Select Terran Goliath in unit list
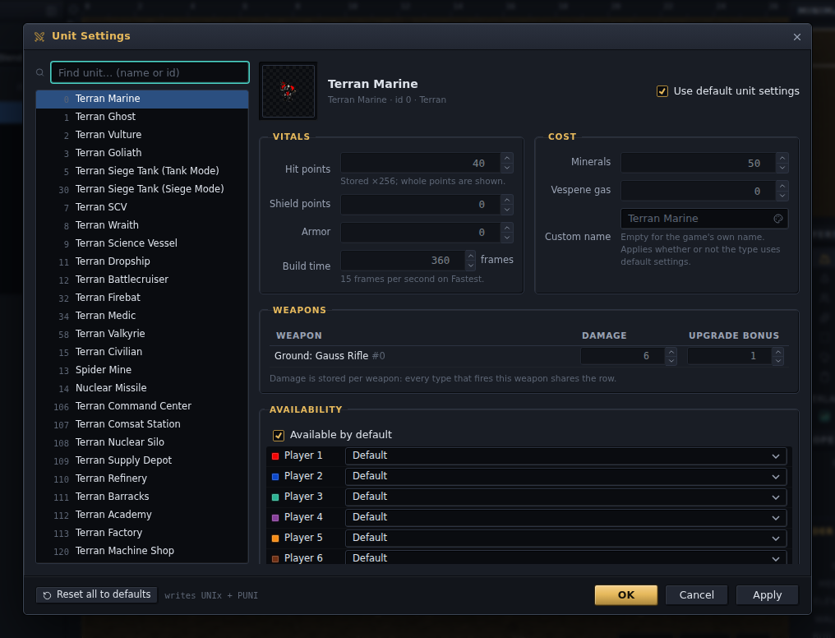The height and width of the screenshot is (638, 835). [x=142, y=153]
